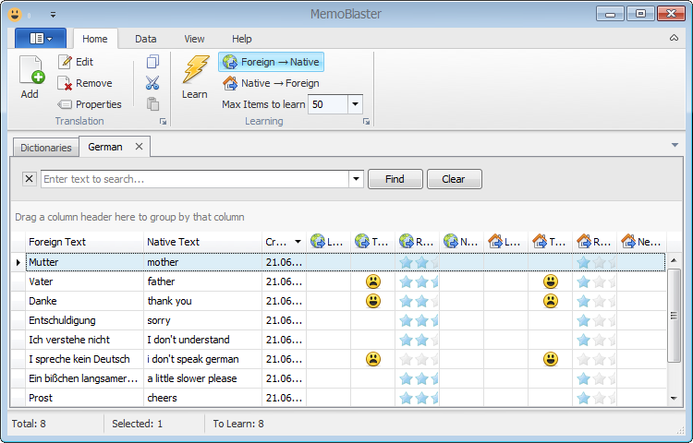This screenshot has width=693, height=443.
Task: Click house star rating of Vater row
Action: 596,281
